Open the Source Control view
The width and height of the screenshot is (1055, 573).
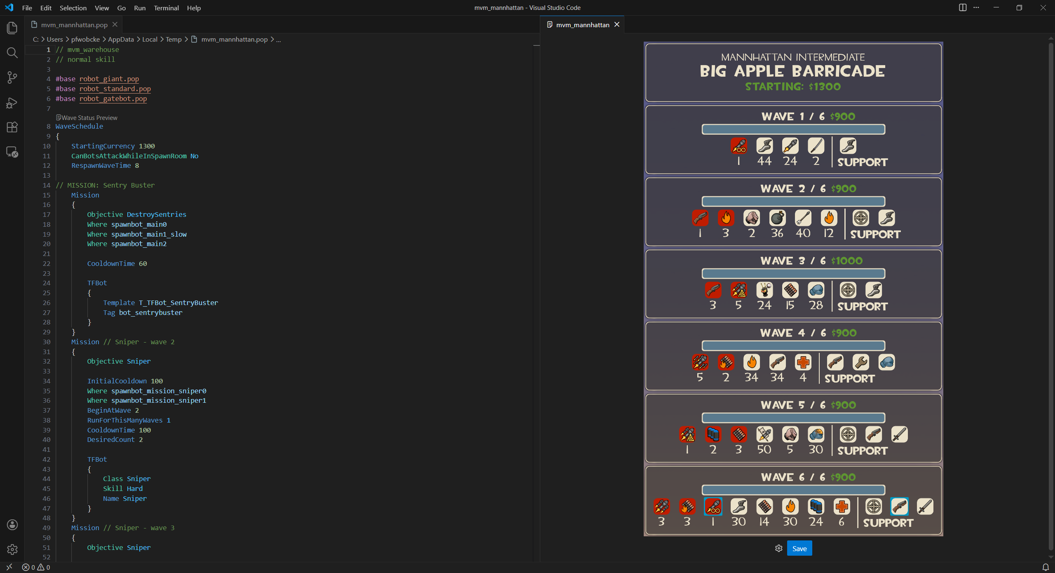(12, 77)
